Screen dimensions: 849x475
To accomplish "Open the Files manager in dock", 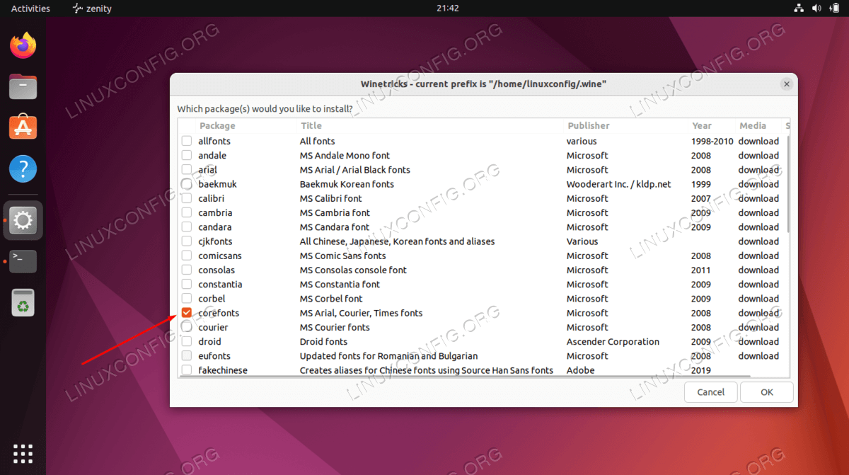I will 23,87.
